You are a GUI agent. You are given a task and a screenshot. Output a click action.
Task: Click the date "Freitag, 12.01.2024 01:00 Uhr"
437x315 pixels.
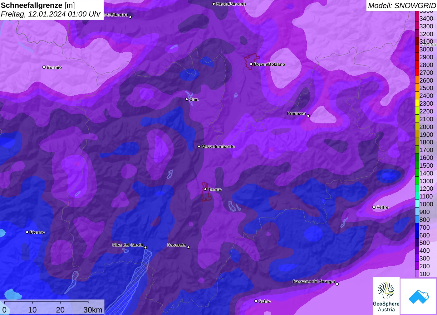(51, 14)
